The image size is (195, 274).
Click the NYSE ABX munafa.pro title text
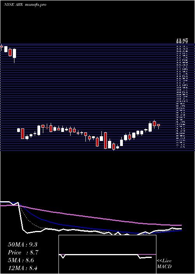pyautogui.click(x=25, y=5)
